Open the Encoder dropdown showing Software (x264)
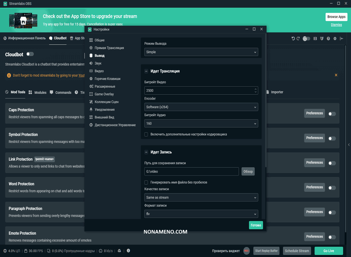Screen dimensions: 351x257 (201, 107)
